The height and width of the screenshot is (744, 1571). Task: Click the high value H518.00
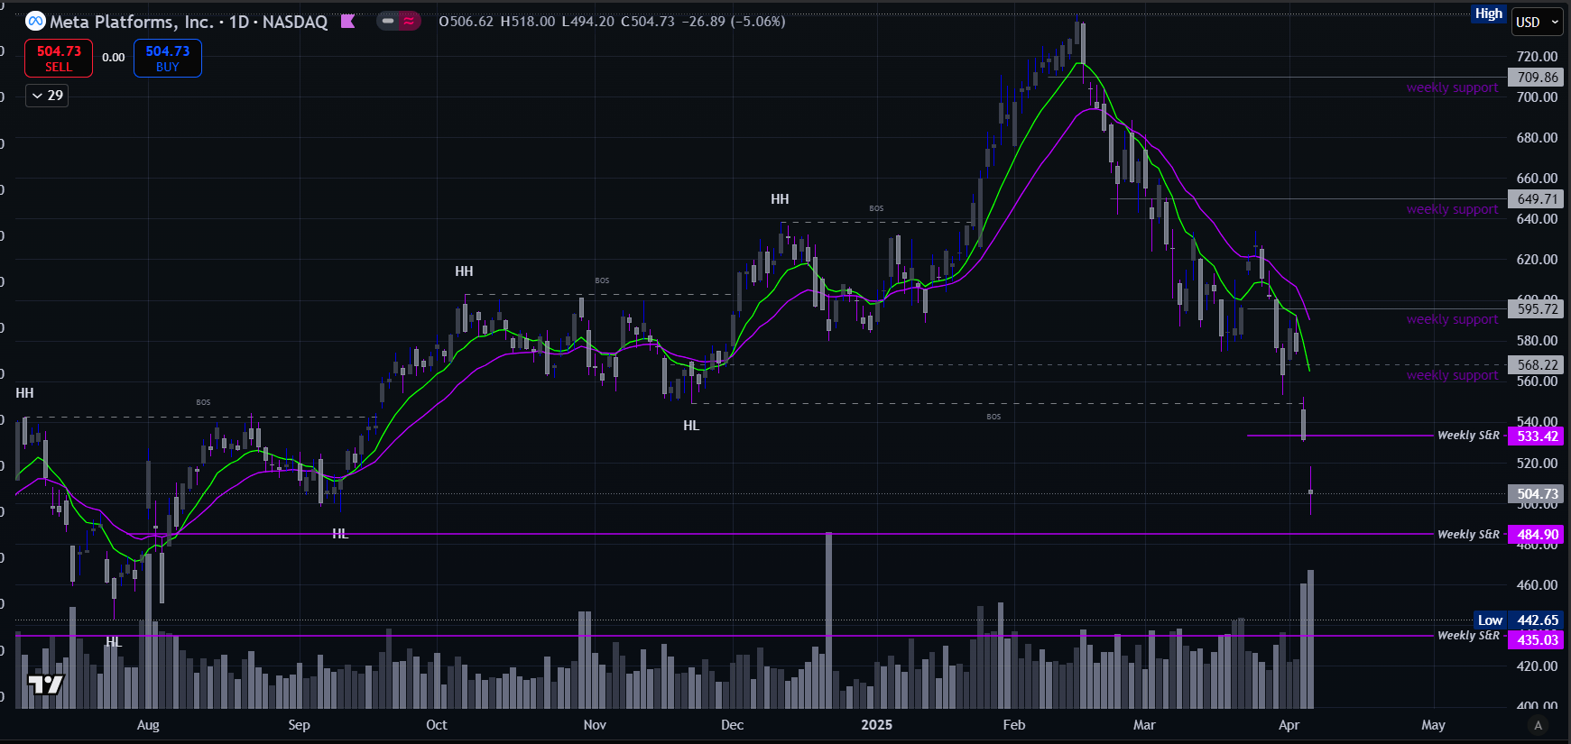527,22
